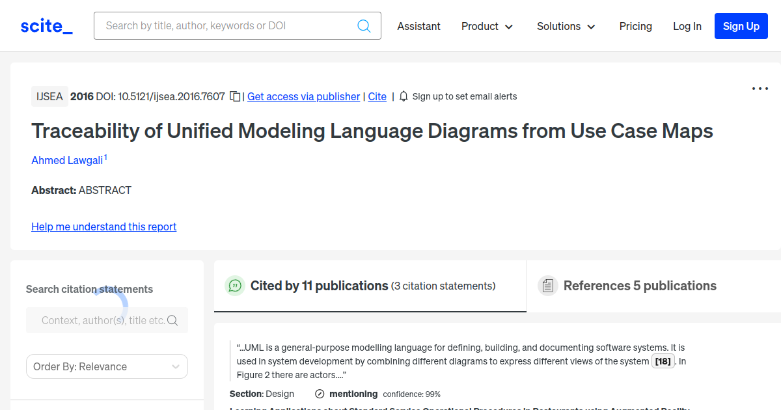
Task: Focus the main title/author search field
Action: pos(228,26)
